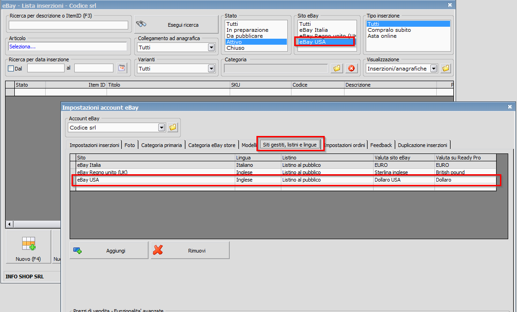Click the Italiano language cell
This screenshot has height=312, width=517.
click(x=258, y=165)
